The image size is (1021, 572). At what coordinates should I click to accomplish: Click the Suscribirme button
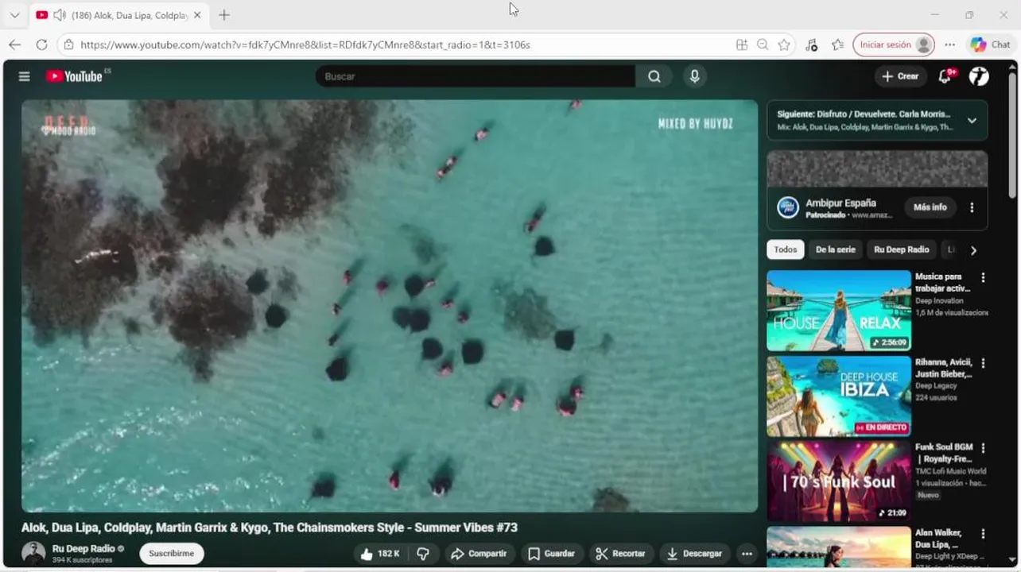[x=172, y=554]
